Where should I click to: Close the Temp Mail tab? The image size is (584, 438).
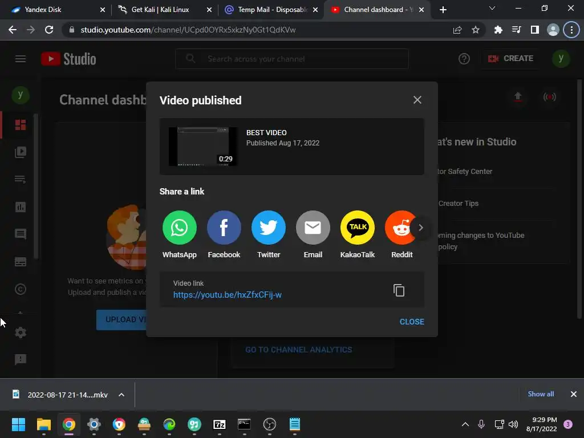315,10
